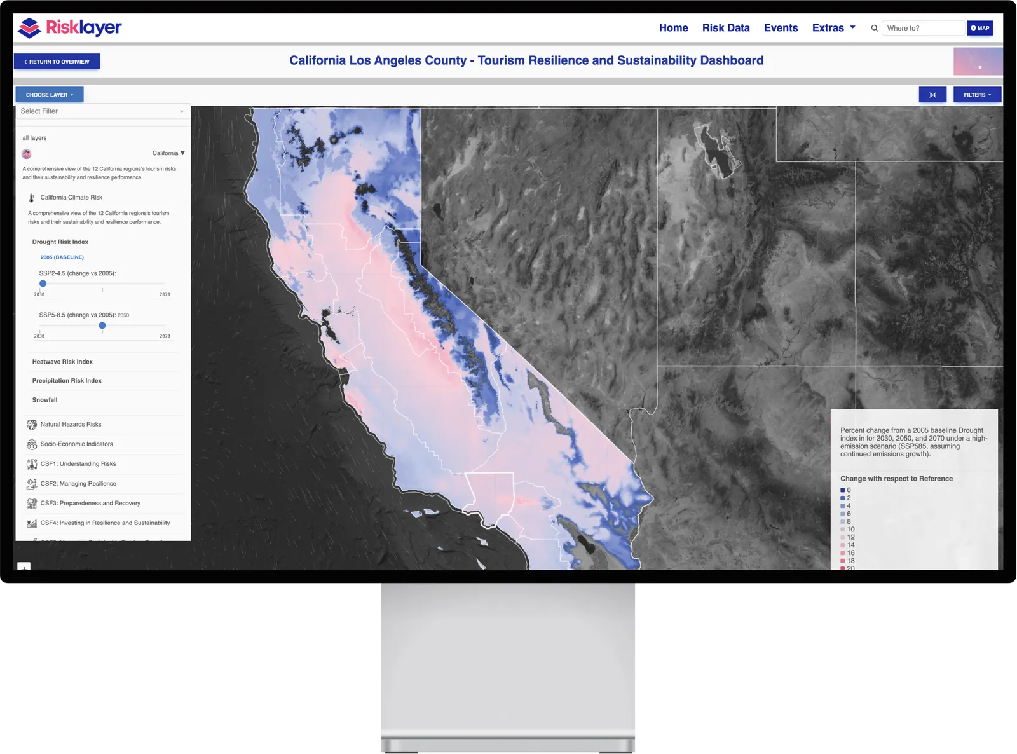Click the Socio-Economic Indicators icon
1017x754 pixels.
[32, 444]
